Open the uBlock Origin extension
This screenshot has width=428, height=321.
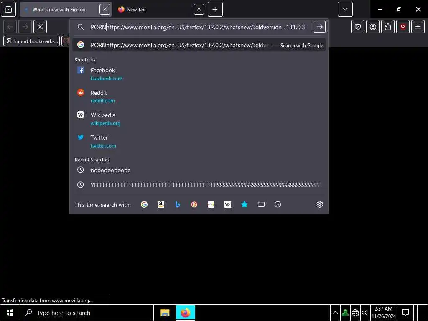(403, 27)
